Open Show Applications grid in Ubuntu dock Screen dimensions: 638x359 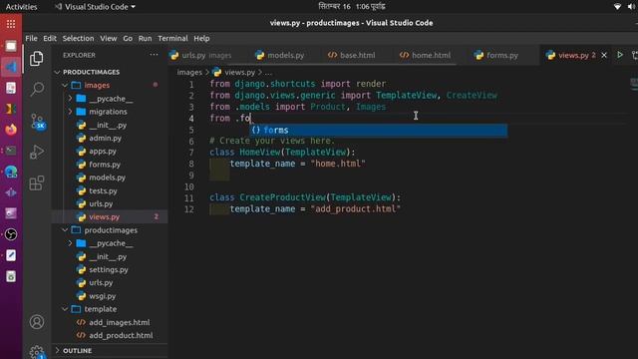(11, 24)
